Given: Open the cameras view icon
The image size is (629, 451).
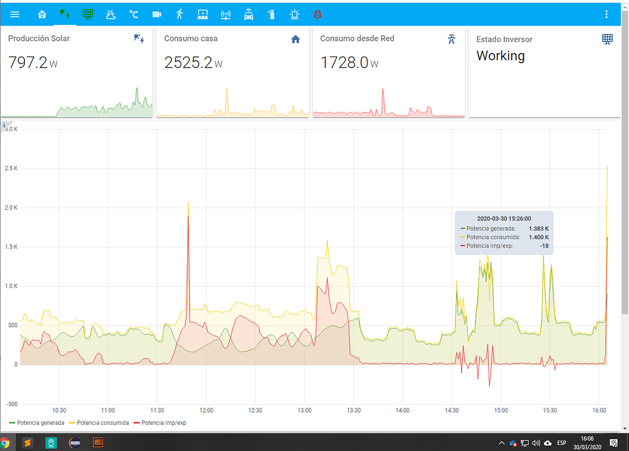Looking at the screenshot, I should pos(157,14).
